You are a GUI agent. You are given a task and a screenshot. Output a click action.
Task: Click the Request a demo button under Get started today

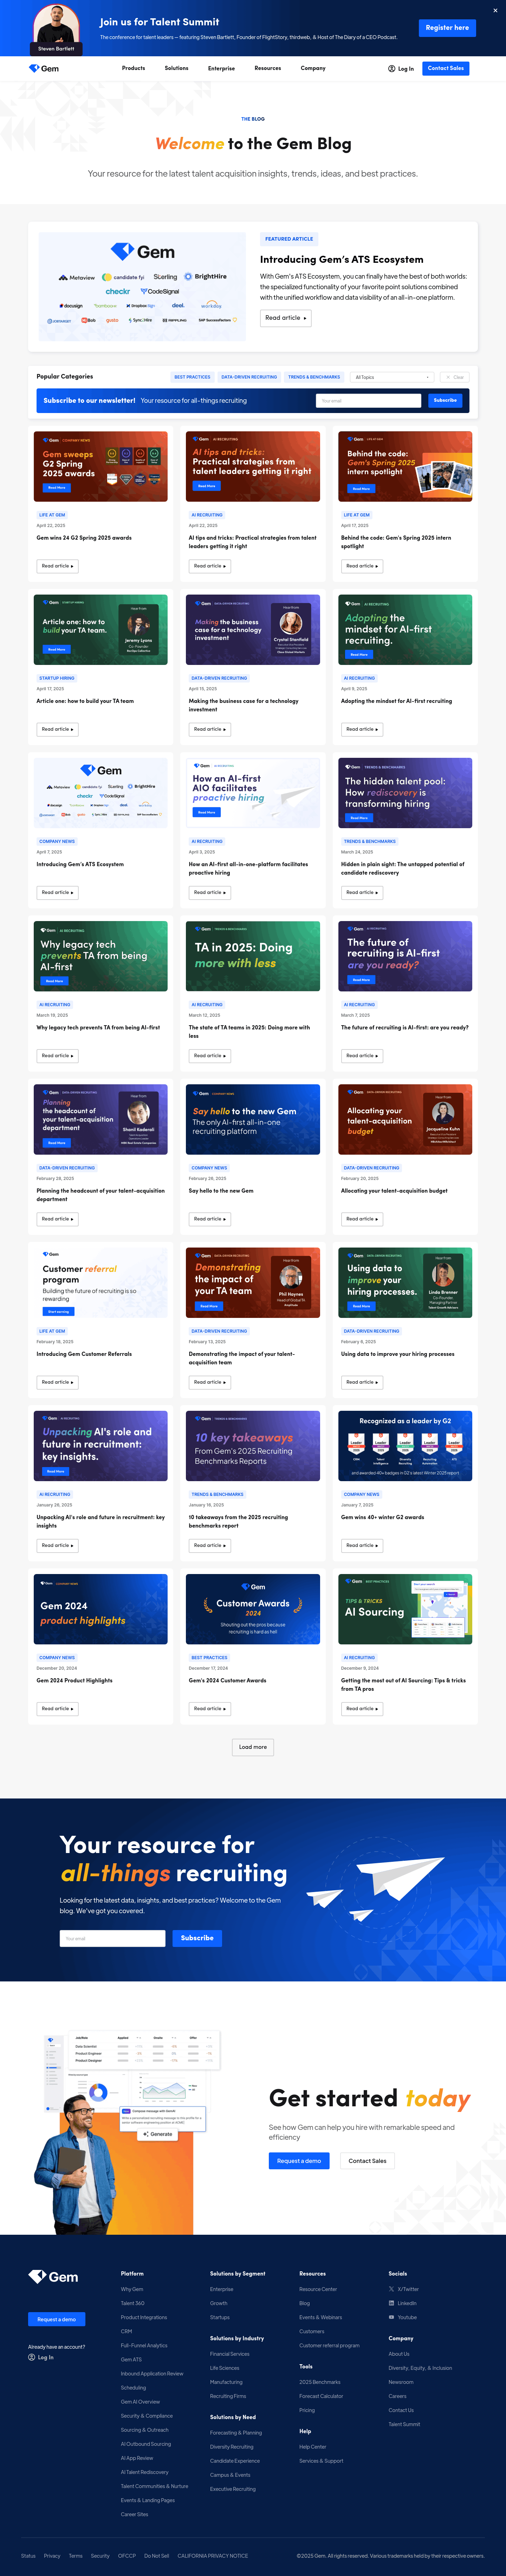click(299, 2161)
